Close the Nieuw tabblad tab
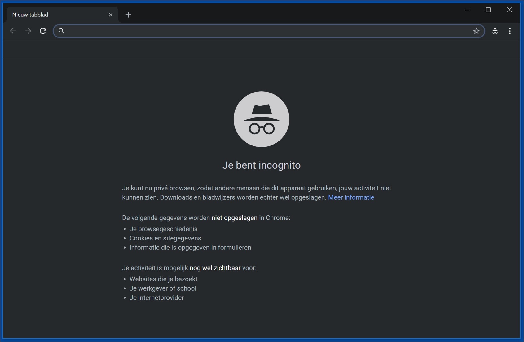The image size is (524, 342). pyautogui.click(x=111, y=15)
